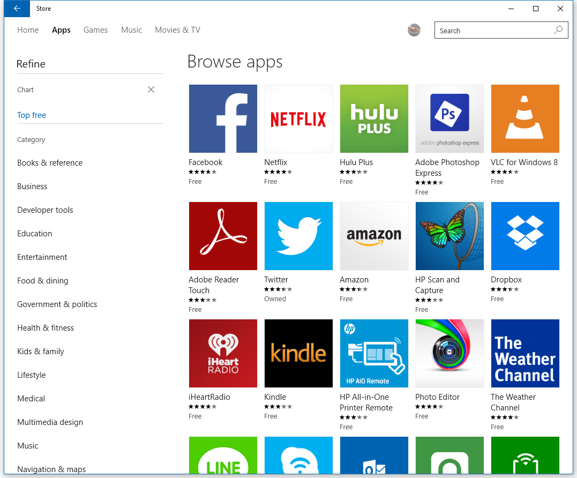Filter by Business category
The image size is (577, 478).
(x=32, y=186)
